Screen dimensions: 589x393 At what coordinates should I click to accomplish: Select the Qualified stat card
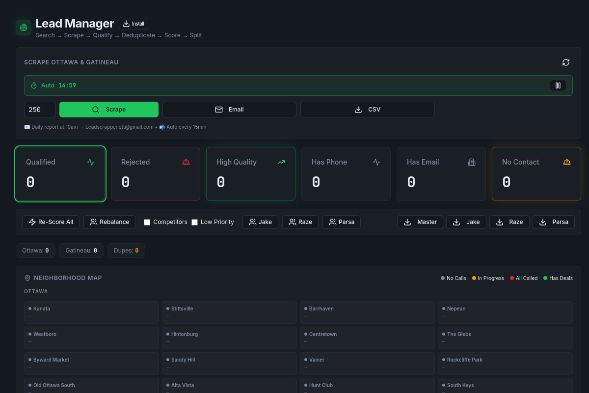click(60, 174)
